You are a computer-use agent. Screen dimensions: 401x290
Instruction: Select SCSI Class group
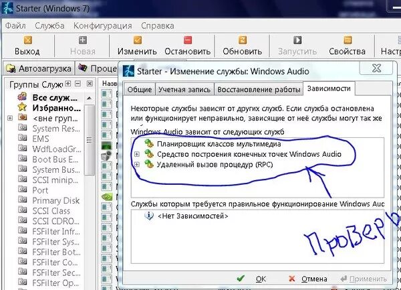pos(51,211)
